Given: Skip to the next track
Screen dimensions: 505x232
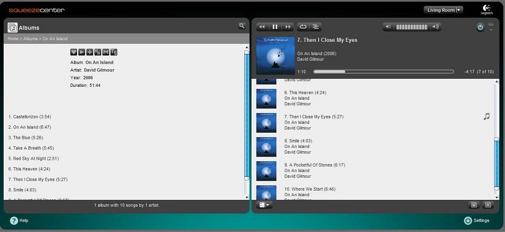Looking at the screenshot, I should click(x=288, y=27).
